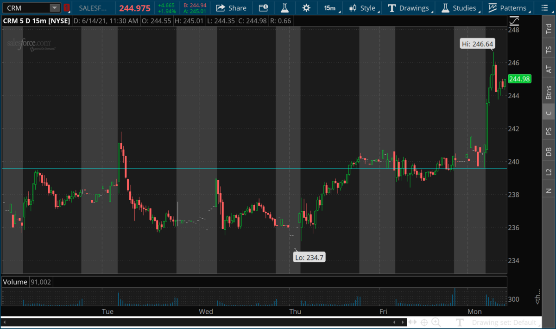Click the CRM symbol input field
Viewport: 556px width, 329px height.
[26, 8]
